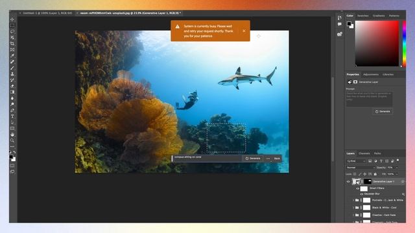This screenshot has width=415, height=233.
Task: Switch to the Untitled-1 document tab
Action: [47, 13]
